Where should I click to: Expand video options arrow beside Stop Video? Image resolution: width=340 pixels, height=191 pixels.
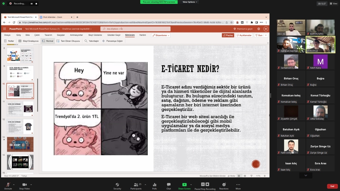31,185
